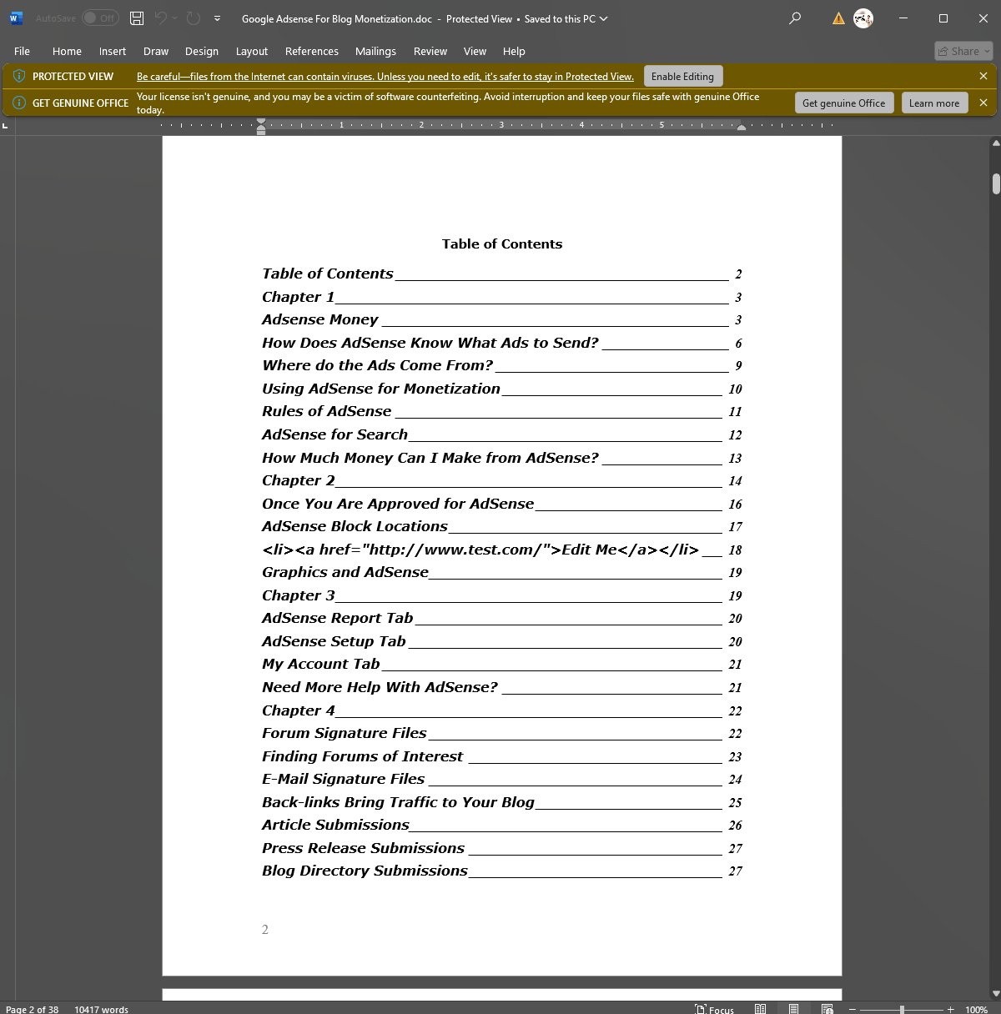Click 'Blog Directory Submissions' contents entry
Screen dimensions: 1001x1014
tap(502, 871)
